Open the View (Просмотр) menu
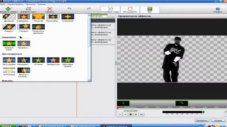This screenshot has width=227, height=127. click(x=31, y=4)
